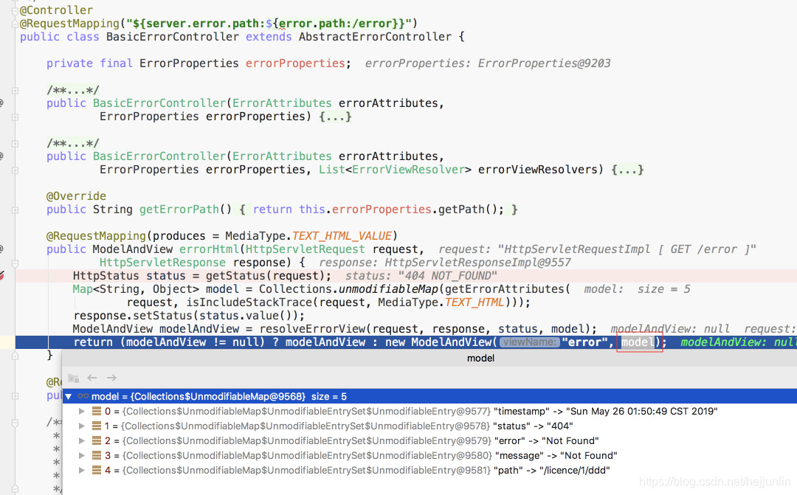The width and height of the screenshot is (797, 495).
Task: Click the ${server.error.path...} mapping string
Action: (x=269, y=24)
